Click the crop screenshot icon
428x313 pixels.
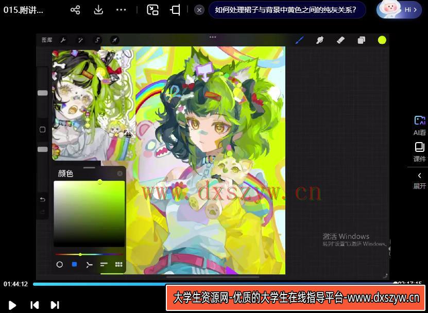click(175, 10)
